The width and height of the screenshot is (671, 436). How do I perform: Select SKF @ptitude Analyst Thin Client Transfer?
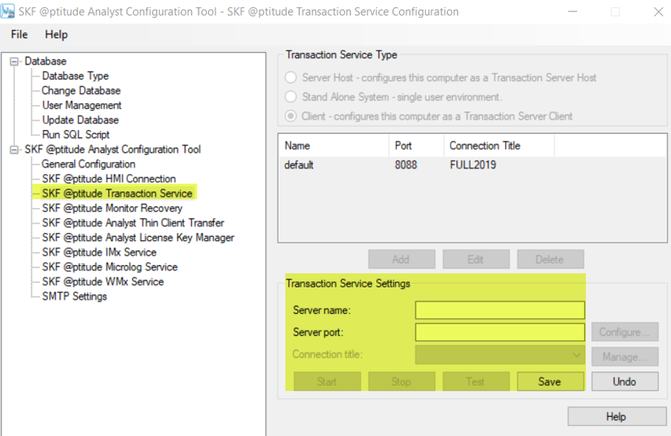click(133, 223)
